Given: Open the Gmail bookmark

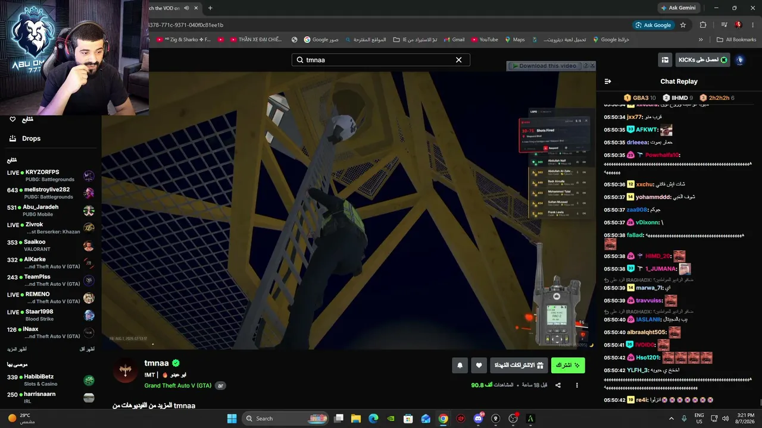Looking at the screenshot, I should (x=454, y=40).
